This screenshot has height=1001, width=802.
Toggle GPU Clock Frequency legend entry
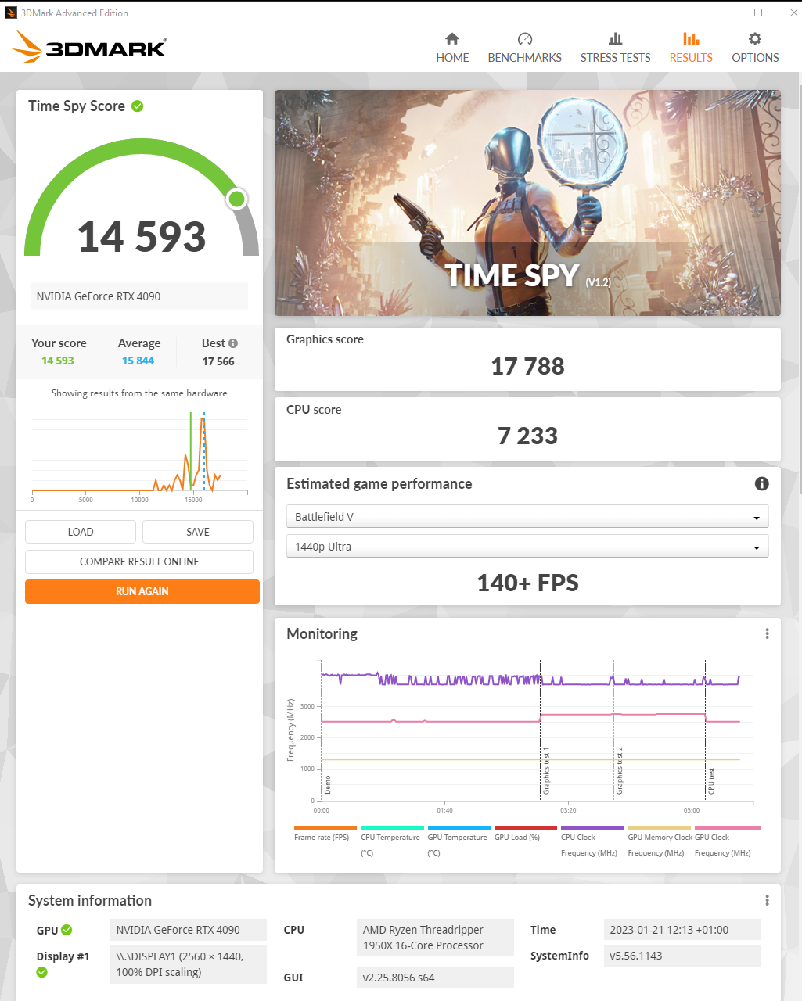click(x=726, y=843)
